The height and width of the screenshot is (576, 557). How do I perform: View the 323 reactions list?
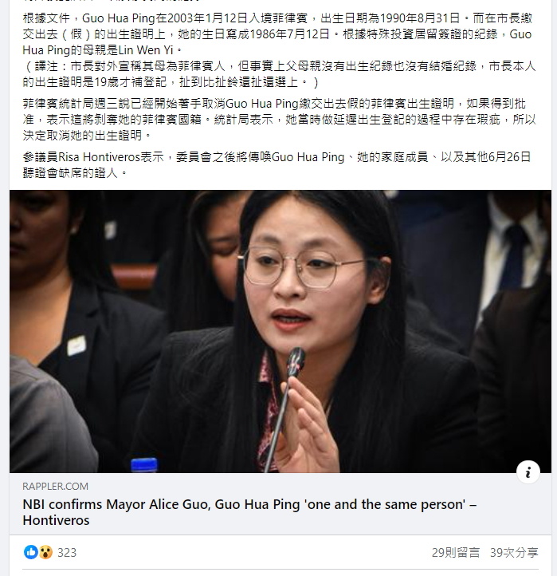pos(67,553)
